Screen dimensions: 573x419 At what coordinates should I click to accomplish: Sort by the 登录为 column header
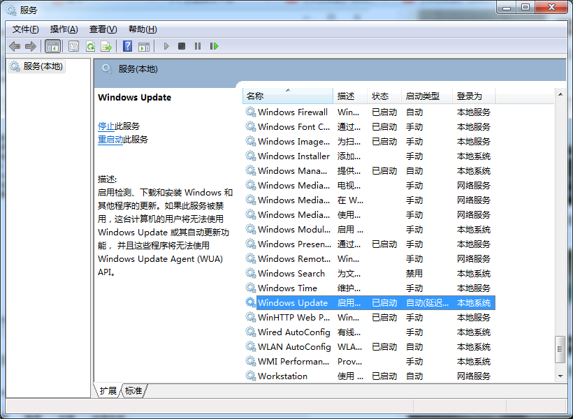tap(474, 96)
